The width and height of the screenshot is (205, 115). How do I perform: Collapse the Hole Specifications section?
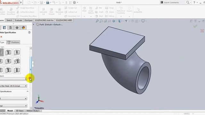pyautogui.click(x=28, y=91)
